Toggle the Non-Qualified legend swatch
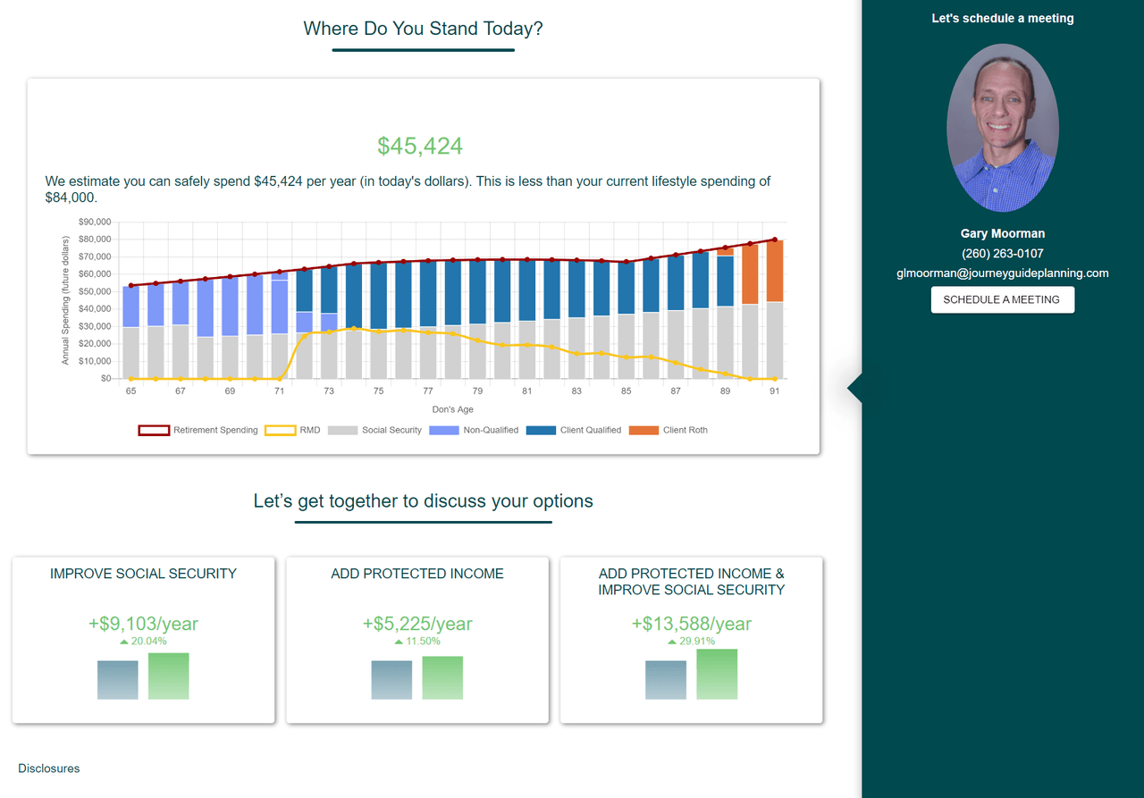This screenshot has height=798, width=1144. [x=444, y=430]
